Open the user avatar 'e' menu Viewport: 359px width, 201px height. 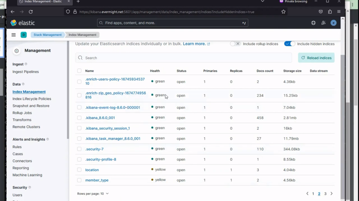[334, 23]
